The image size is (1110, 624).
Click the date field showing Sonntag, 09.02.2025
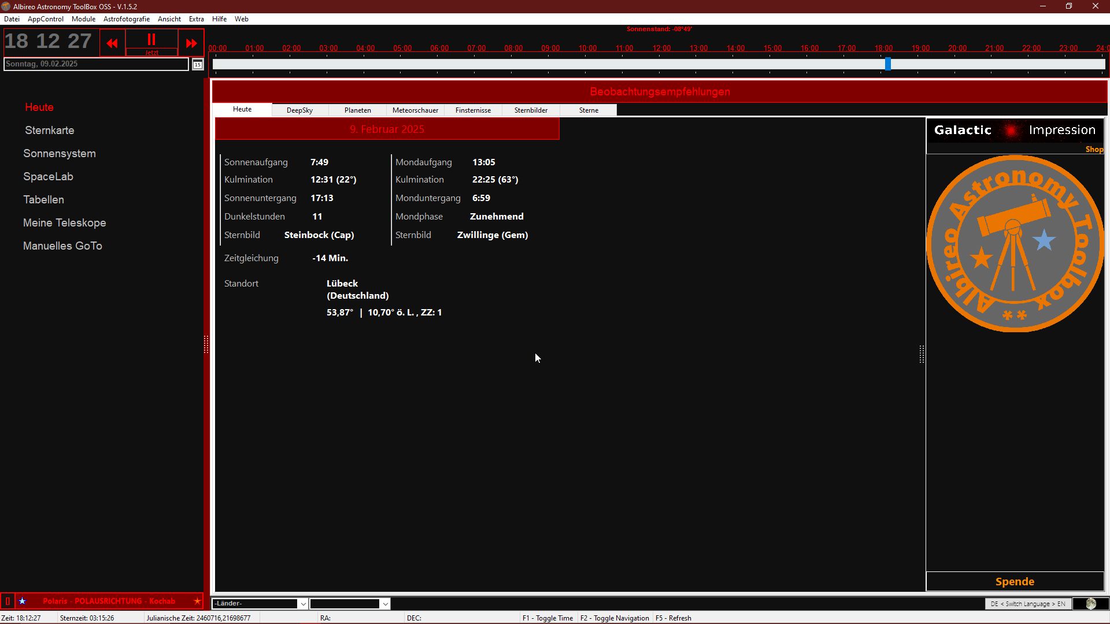pyautogui.click(x=96, y=64)
